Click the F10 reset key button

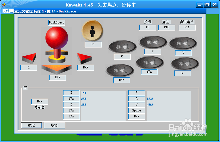[167, 27]
